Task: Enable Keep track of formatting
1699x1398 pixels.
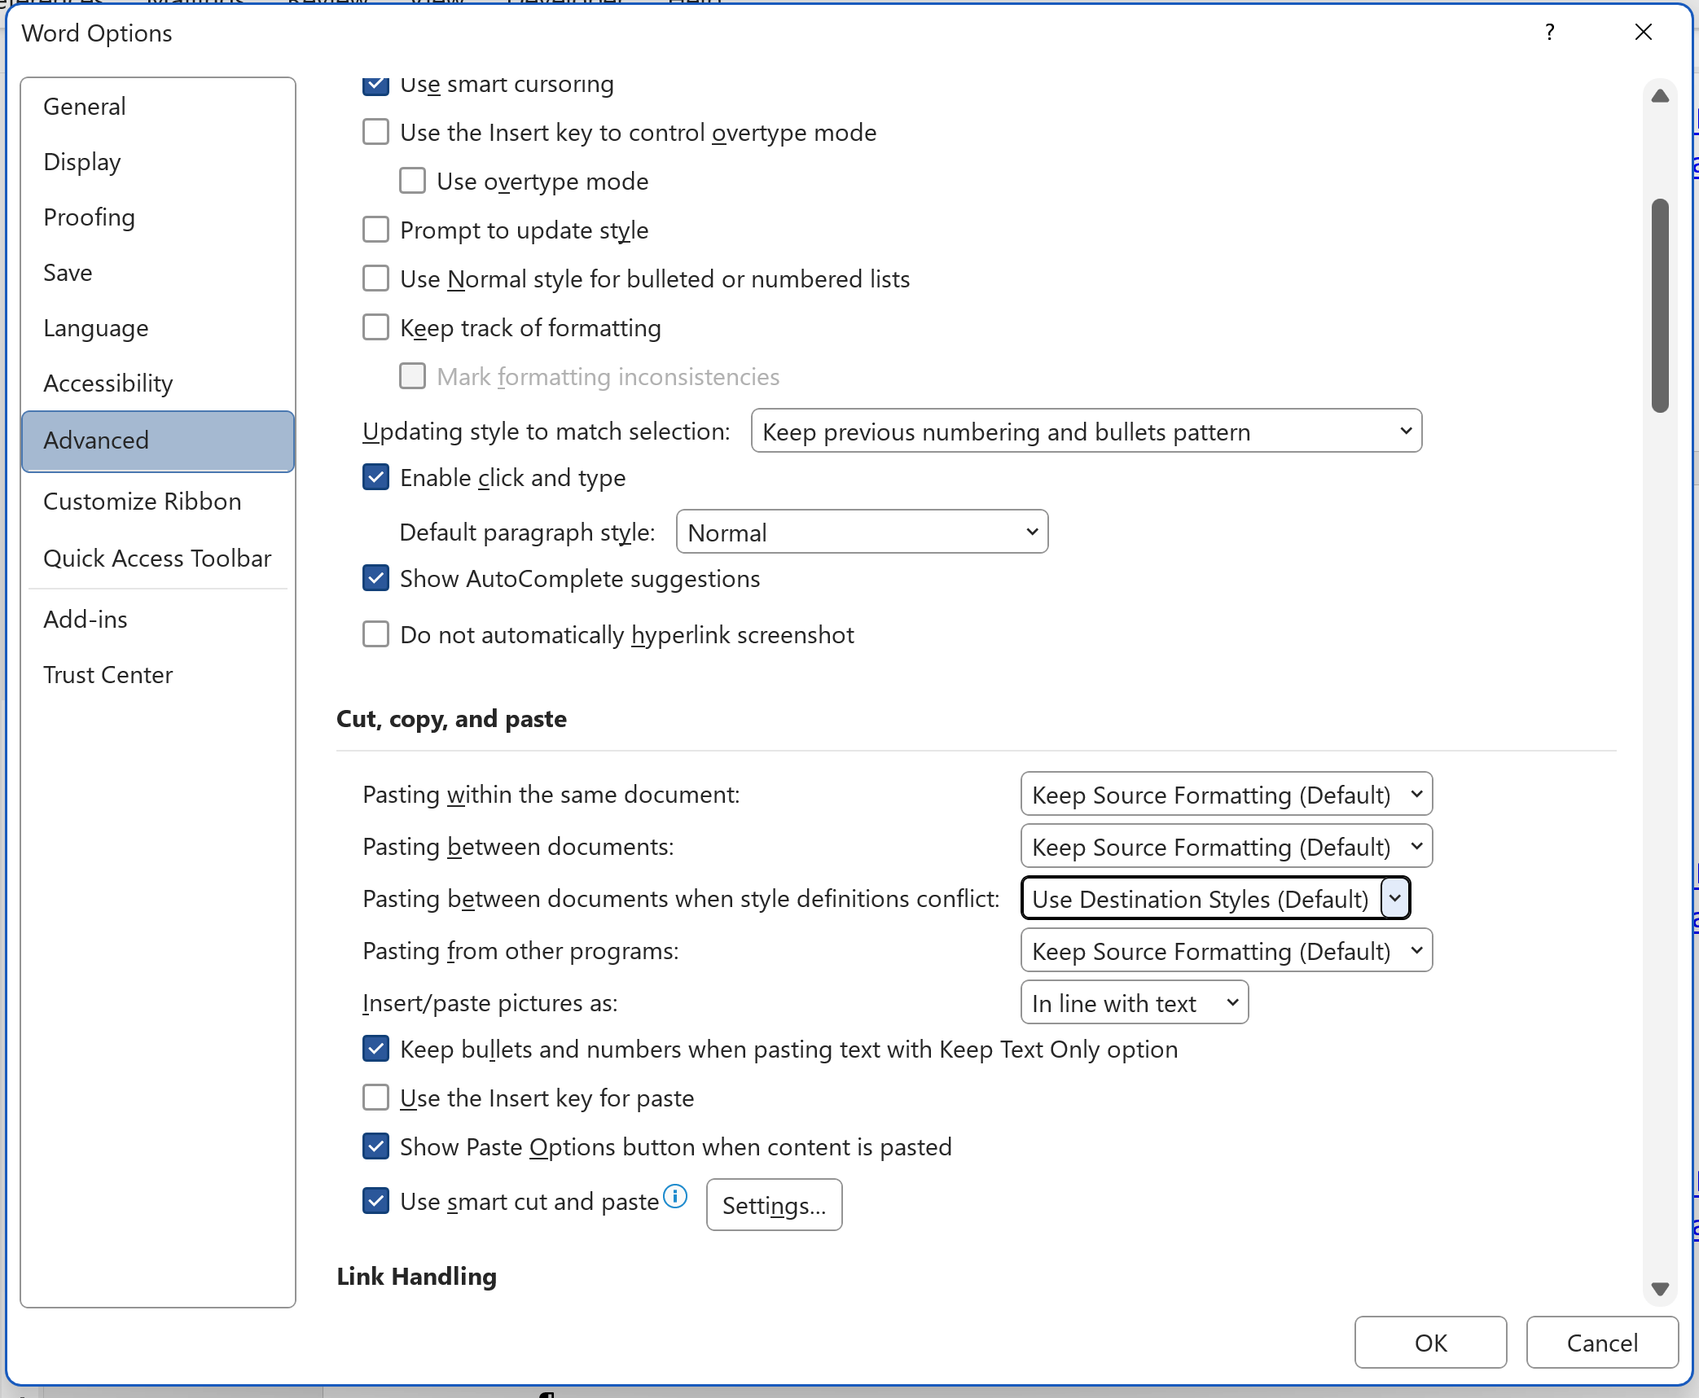Action: pyautogui.click(x=375, y=326)
